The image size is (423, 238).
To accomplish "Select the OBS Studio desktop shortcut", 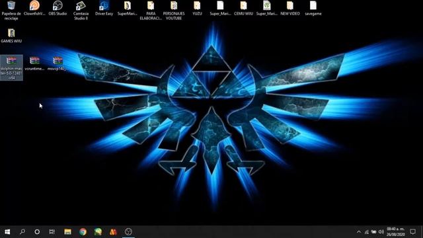I will (58, 8).
